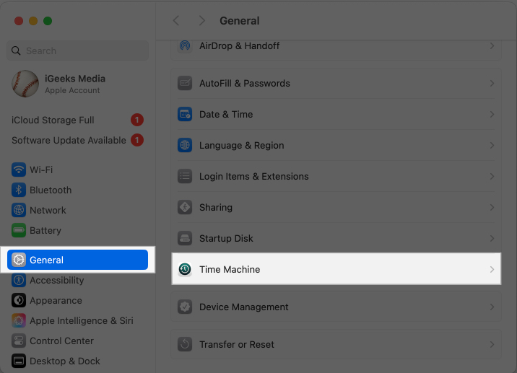Click the Transfer or Reset icon

(185, 344)
